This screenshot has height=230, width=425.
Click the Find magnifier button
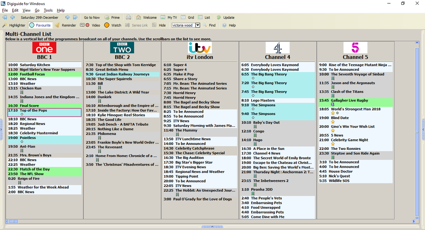point(209,25)
